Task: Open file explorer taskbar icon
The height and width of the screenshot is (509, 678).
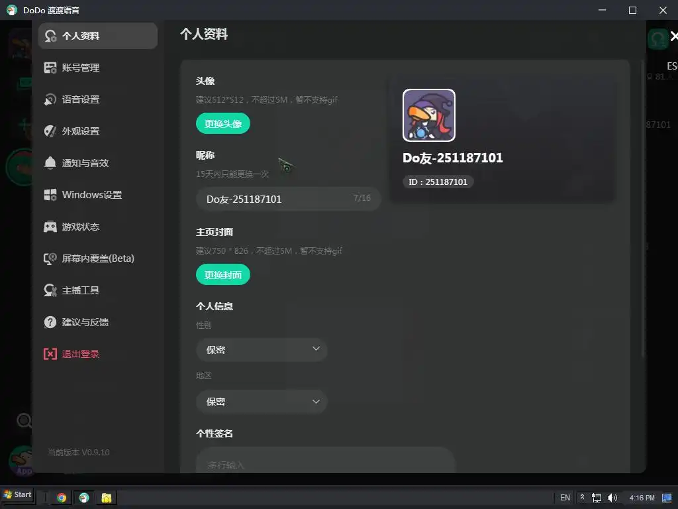Action: [107, 498]
